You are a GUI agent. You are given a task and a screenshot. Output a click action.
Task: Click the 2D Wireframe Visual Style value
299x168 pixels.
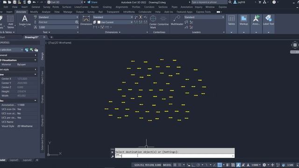[x=25, y=126]
